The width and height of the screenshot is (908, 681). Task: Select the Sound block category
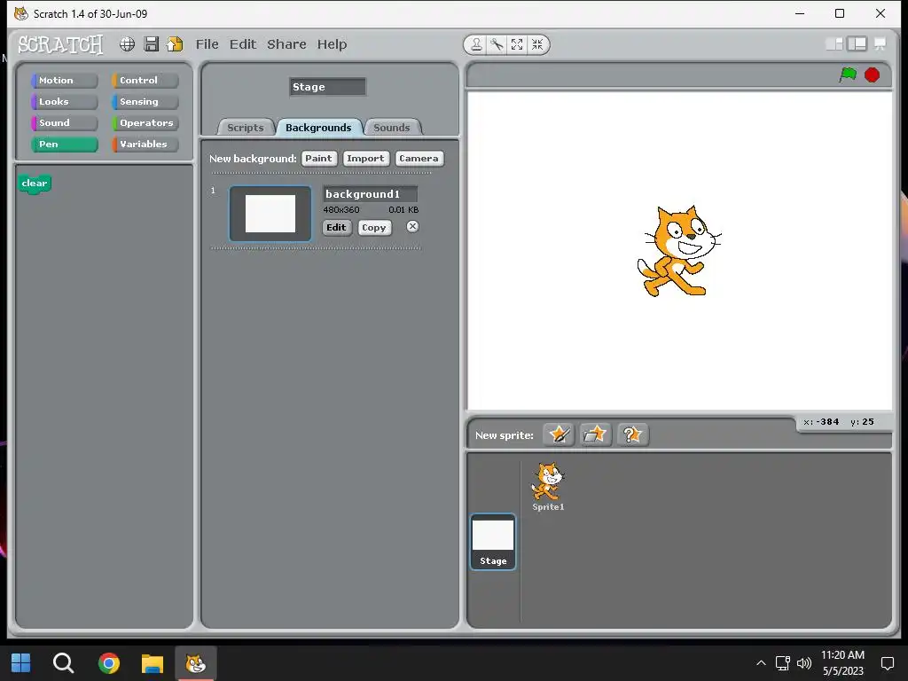coord(64,122)
